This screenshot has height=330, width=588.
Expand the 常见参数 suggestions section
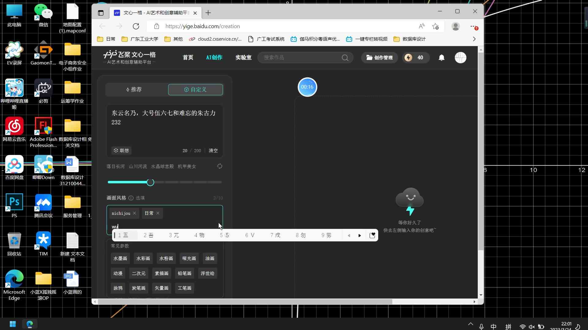click(x=119, y=246)
